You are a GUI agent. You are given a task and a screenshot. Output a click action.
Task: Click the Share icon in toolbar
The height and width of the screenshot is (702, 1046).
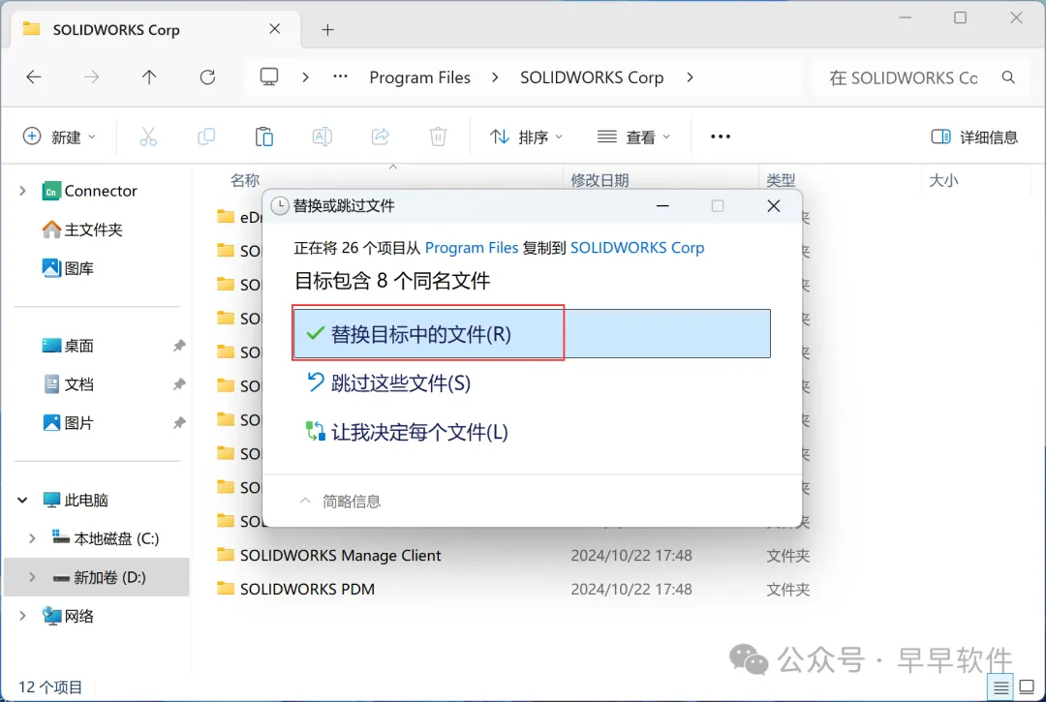pos(381,137)
